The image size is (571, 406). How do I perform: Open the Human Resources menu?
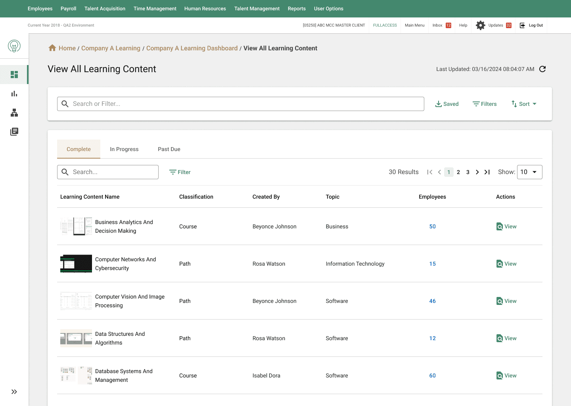click(x=205, y=9)
